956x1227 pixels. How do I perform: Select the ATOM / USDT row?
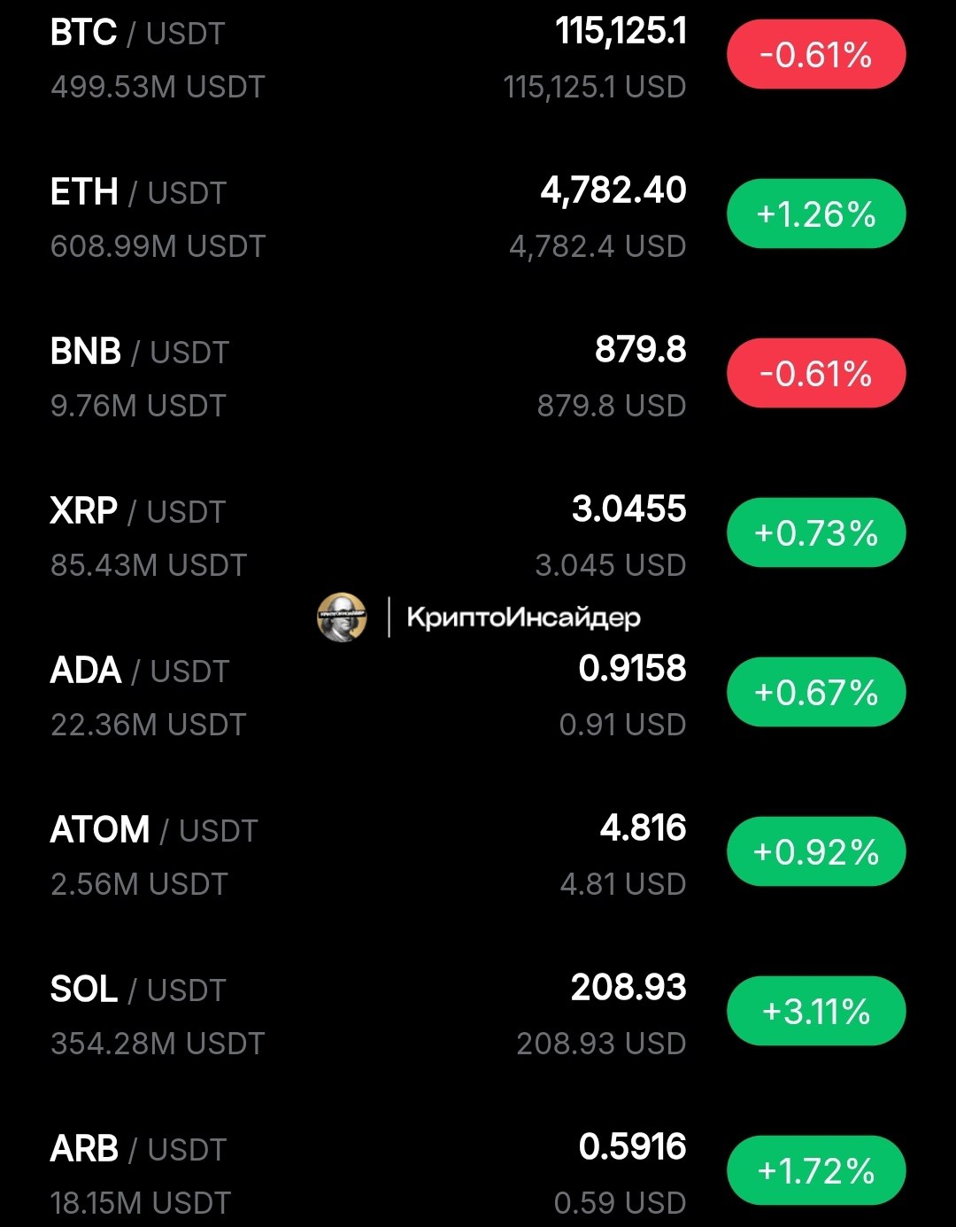[478, 855]
